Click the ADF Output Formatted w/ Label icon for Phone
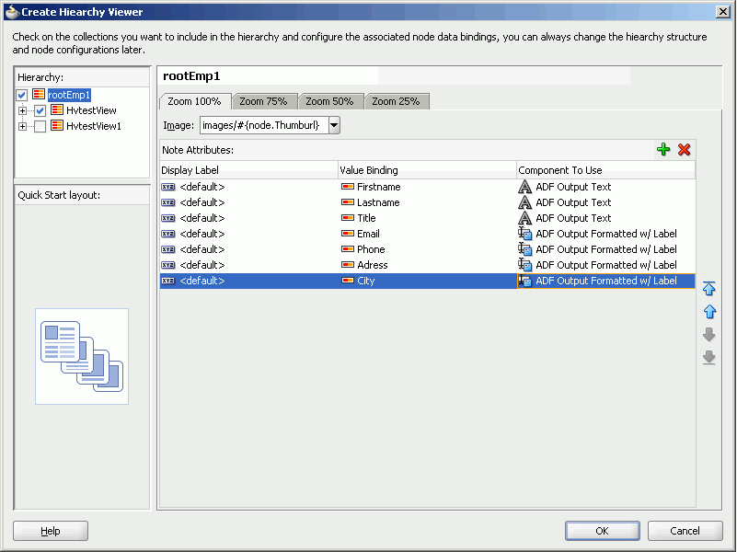 tap(526, 249)
